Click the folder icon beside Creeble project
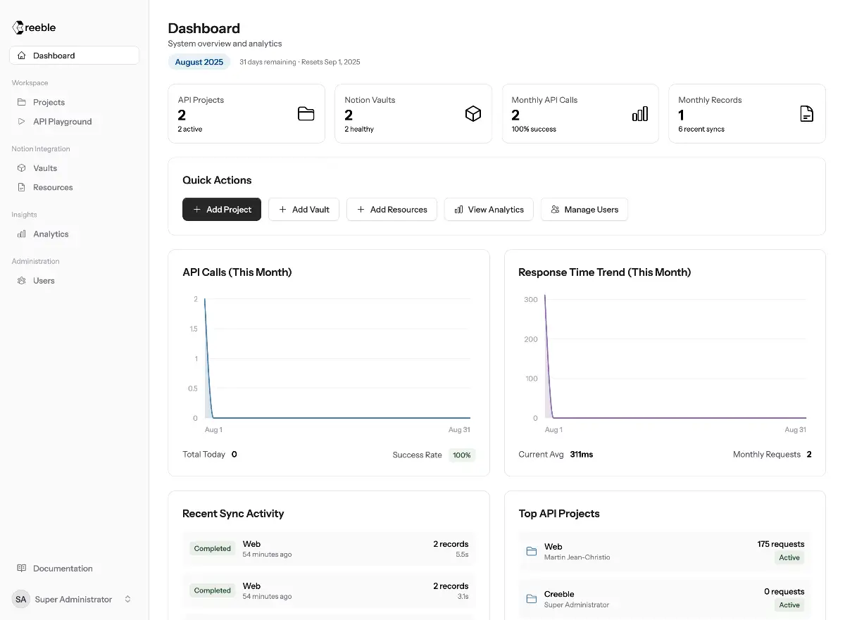The image size is (845, 620). pos(532,599)
